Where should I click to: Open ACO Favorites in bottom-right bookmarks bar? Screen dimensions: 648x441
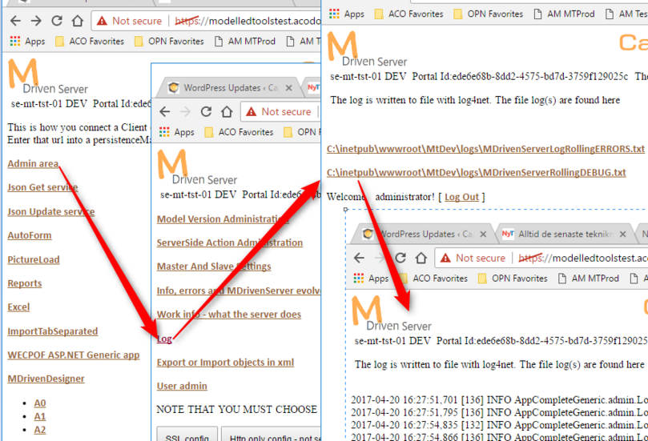(433, 279)
